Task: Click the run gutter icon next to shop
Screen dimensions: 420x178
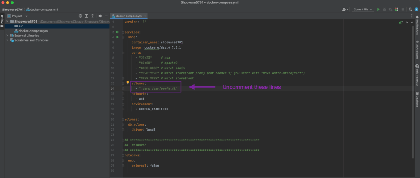Action: [117, 37]
